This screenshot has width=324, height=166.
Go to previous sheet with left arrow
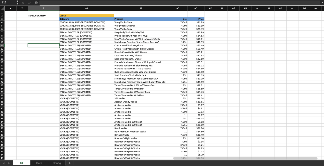pyautogui.click(x=4, y=163)
